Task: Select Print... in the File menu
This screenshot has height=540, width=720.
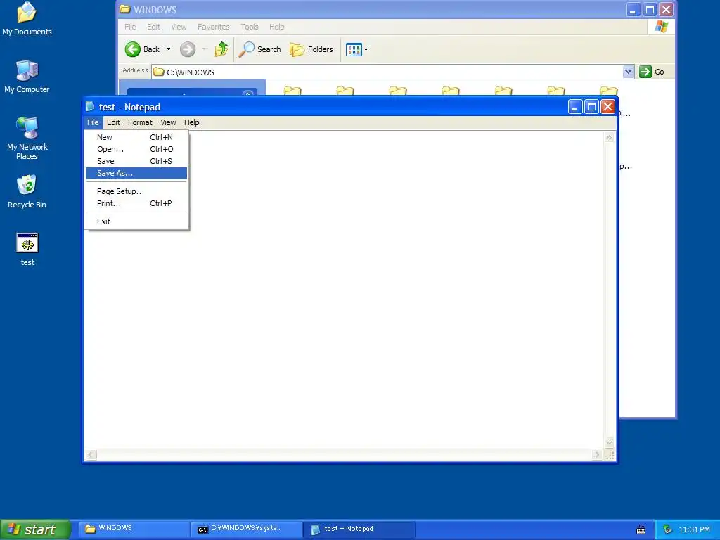Action: [x=136, y=203]
